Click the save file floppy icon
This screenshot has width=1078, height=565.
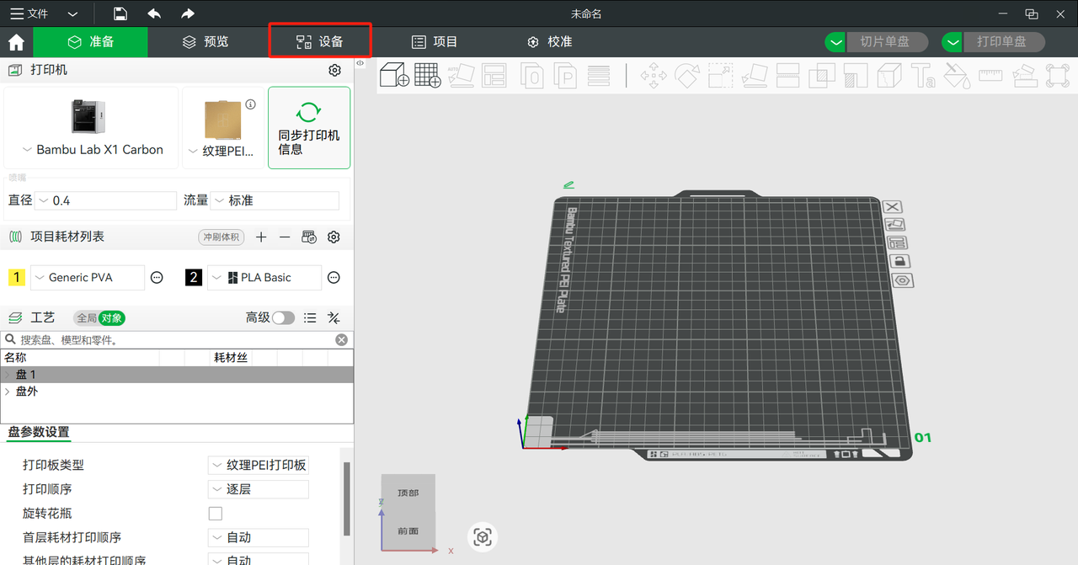click(120, 13)
